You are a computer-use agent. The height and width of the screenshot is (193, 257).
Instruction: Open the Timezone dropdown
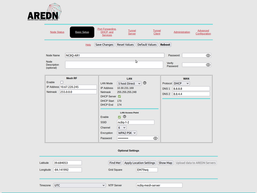(x=79, y=185)
